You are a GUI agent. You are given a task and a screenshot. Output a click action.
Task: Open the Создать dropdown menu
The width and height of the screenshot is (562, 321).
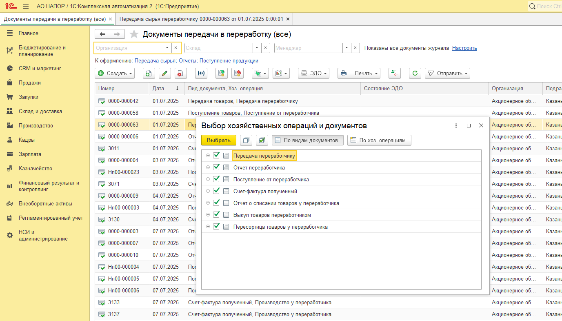pos(115,74)
